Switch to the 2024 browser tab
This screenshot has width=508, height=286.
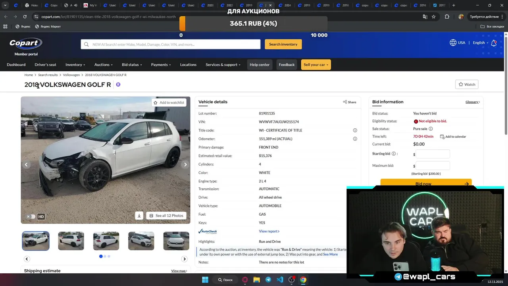click(x=285, y=5)
